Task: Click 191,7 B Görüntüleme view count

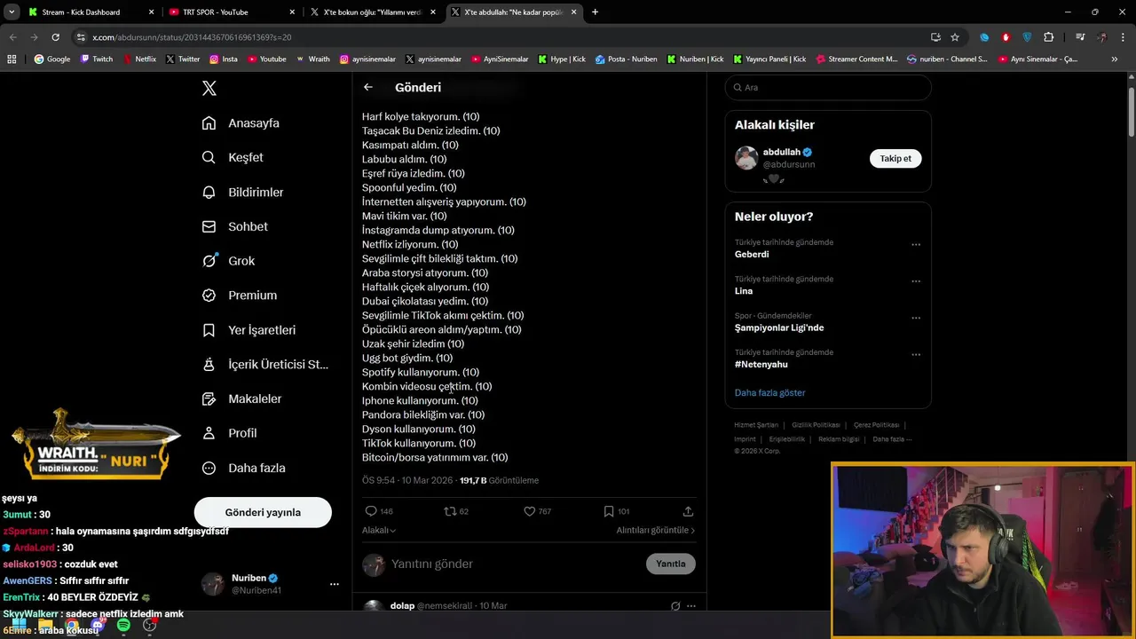Action: [x=499, y=480]
